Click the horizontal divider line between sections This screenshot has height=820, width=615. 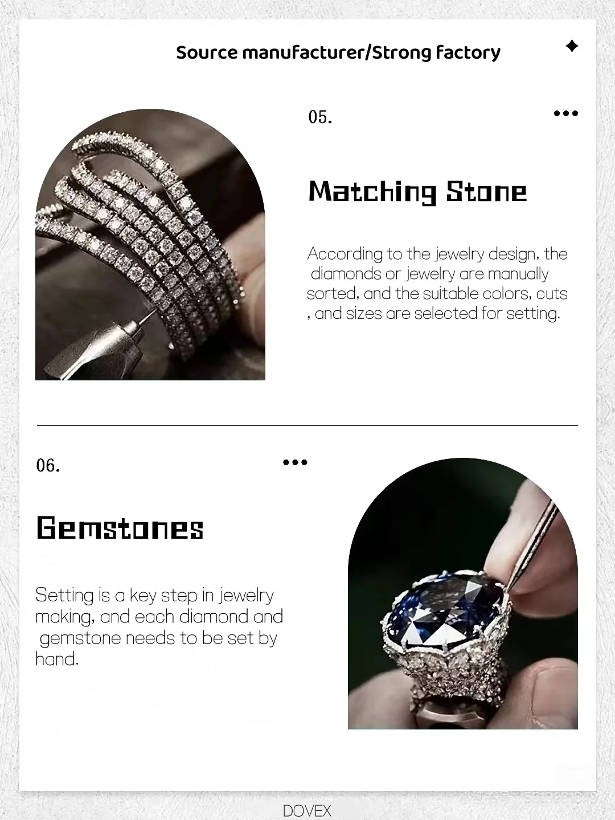point(307,425)
